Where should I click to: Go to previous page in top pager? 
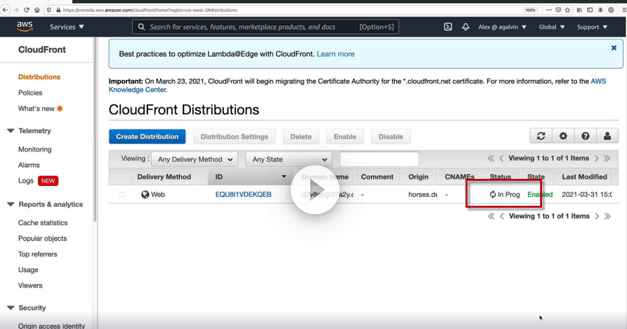(x=501, y=159)
